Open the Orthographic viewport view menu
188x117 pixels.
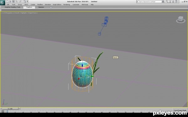point(8,13)
